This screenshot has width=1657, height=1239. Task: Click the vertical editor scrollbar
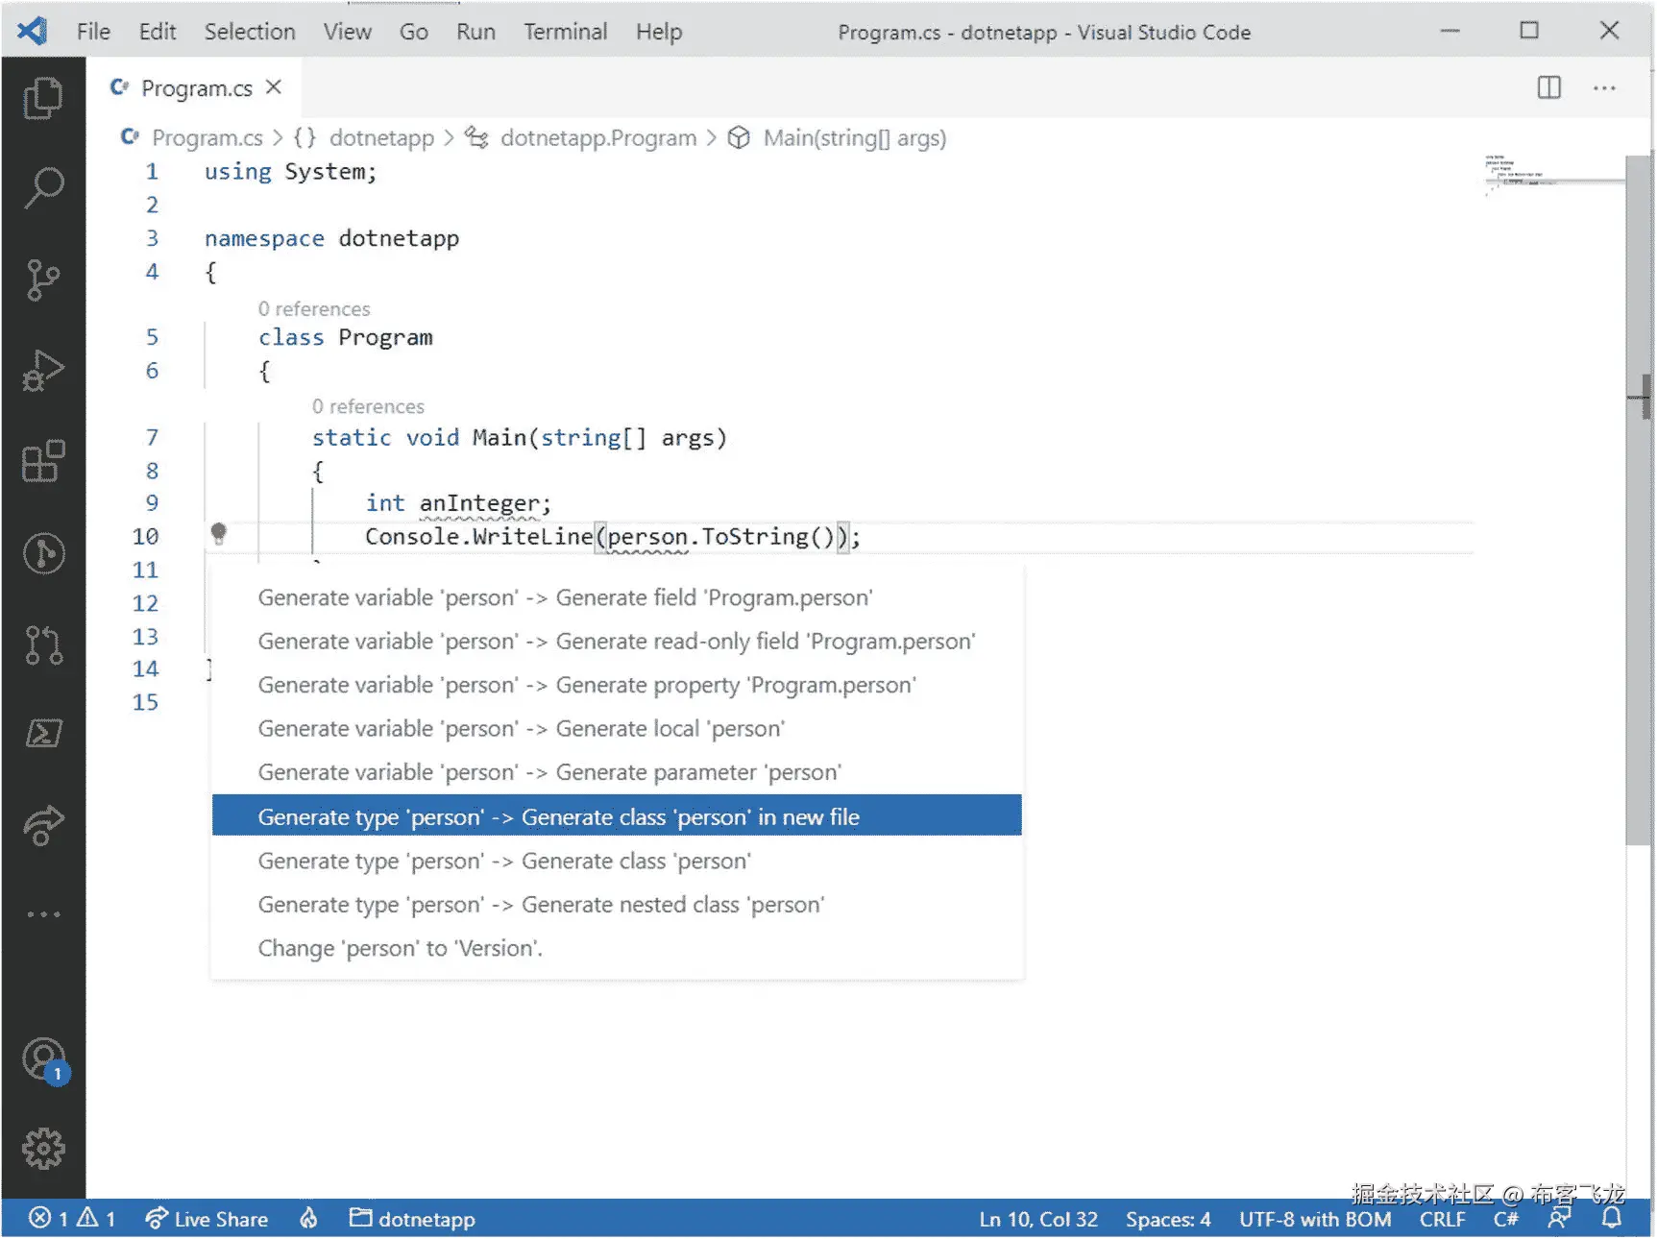coord(1638,499)
